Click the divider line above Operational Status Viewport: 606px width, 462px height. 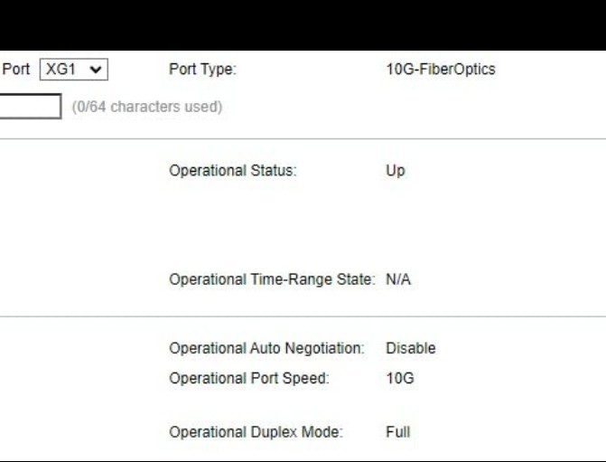point(303,138)
